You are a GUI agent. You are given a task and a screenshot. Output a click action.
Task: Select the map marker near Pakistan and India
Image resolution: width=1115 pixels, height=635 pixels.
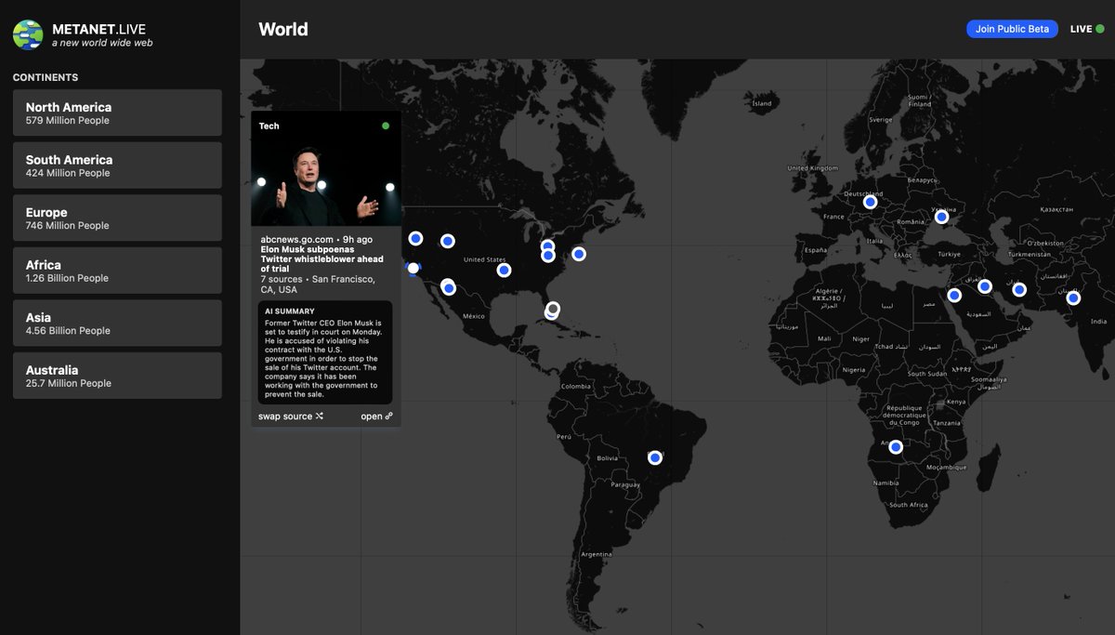click(x=1073, y=298)
